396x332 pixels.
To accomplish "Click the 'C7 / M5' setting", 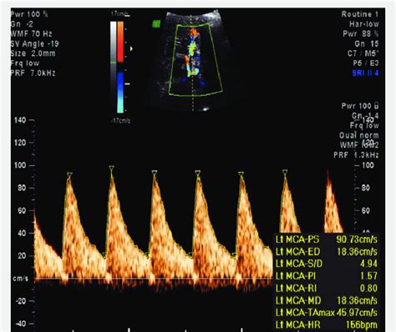I will [x=363, y=53].
